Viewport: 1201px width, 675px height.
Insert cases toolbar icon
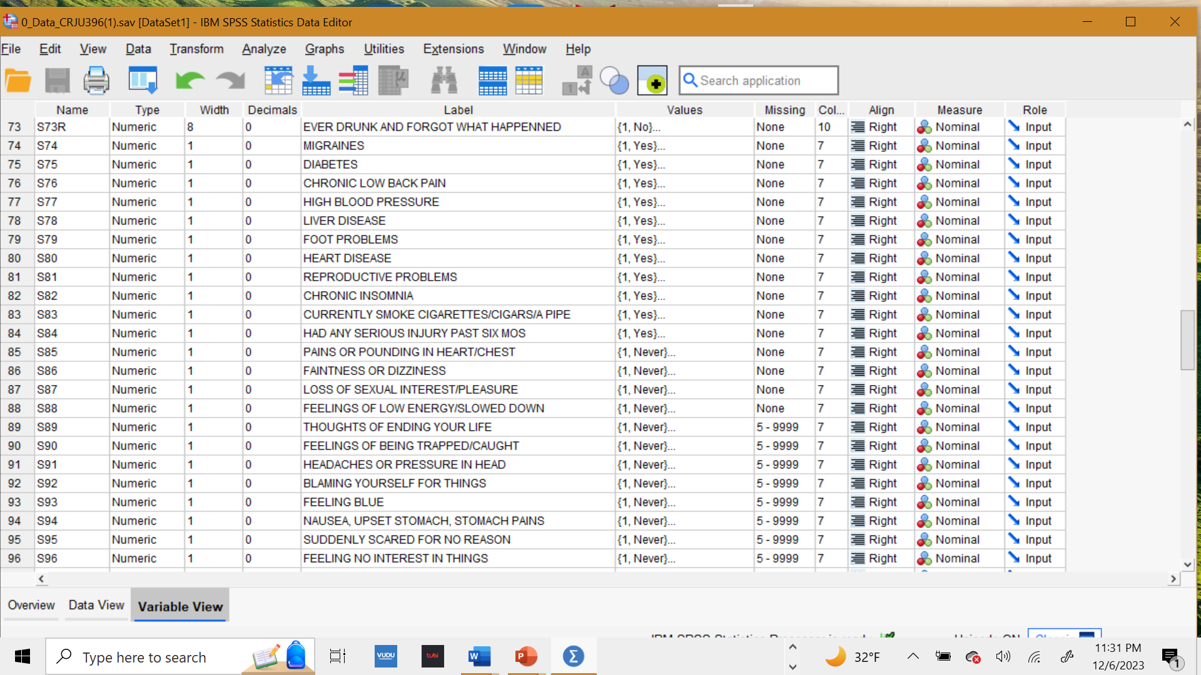point(492,81)
